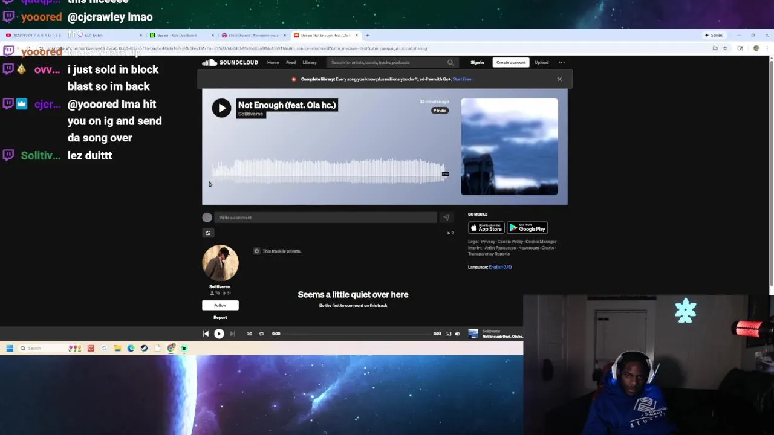This screenshot has height=435, width=774.
Task: Click the search magnifier icon
Action: tap(450, 62)
